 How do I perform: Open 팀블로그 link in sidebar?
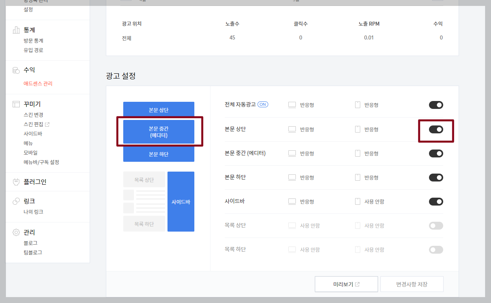click(x=33, y=252)
